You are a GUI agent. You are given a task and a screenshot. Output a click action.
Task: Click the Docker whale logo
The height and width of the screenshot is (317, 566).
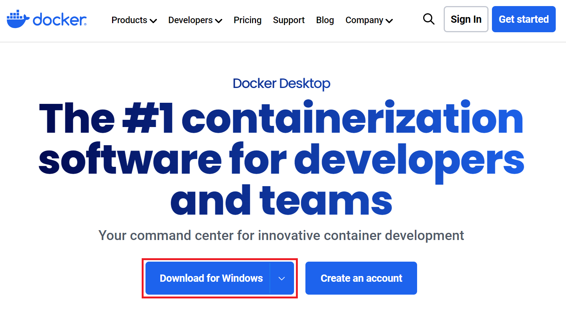click(x=47, y=19)
